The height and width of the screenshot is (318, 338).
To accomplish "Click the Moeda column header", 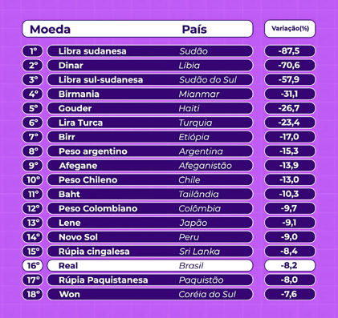I will click(50, 29).
